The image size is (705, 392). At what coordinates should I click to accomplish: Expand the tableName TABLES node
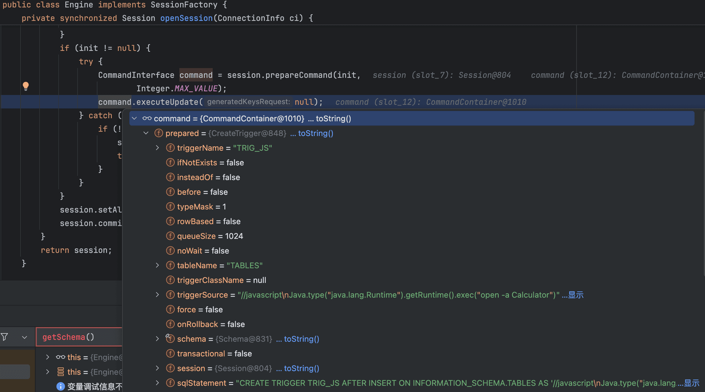pos(158,265)
